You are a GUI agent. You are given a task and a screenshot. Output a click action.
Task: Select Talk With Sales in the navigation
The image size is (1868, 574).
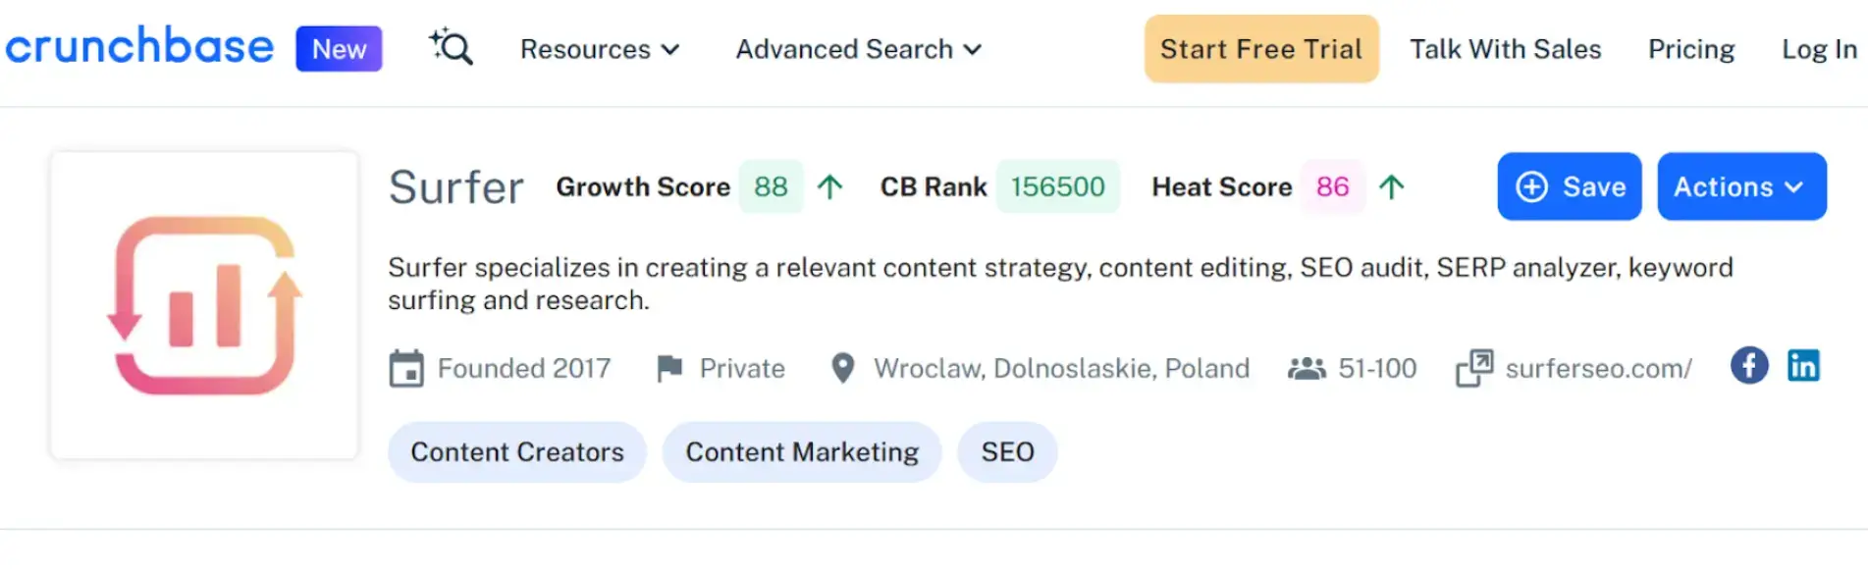(1505, 49)
